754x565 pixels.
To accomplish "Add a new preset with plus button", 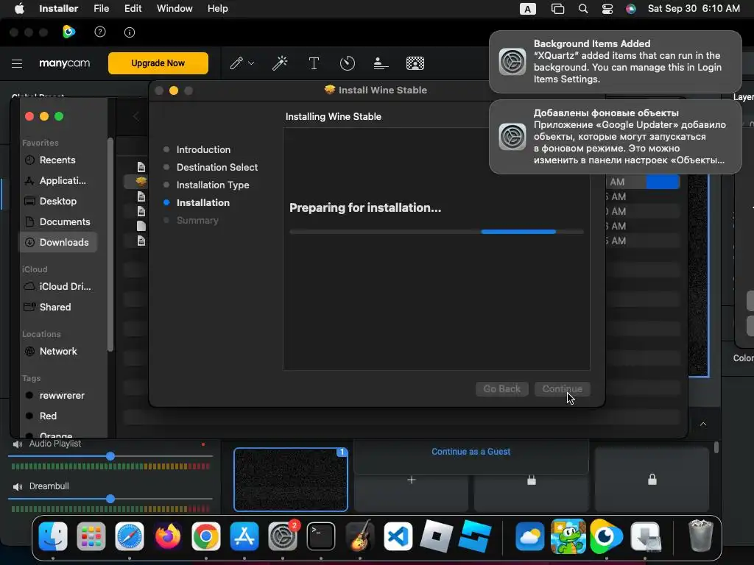I will point(411,480).
